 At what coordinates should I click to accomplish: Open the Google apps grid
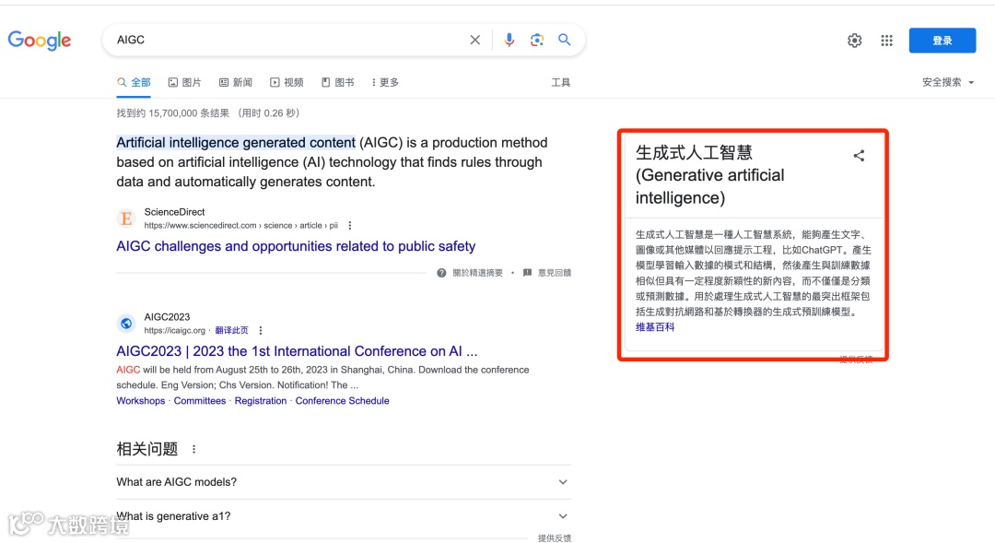(886, 40)
